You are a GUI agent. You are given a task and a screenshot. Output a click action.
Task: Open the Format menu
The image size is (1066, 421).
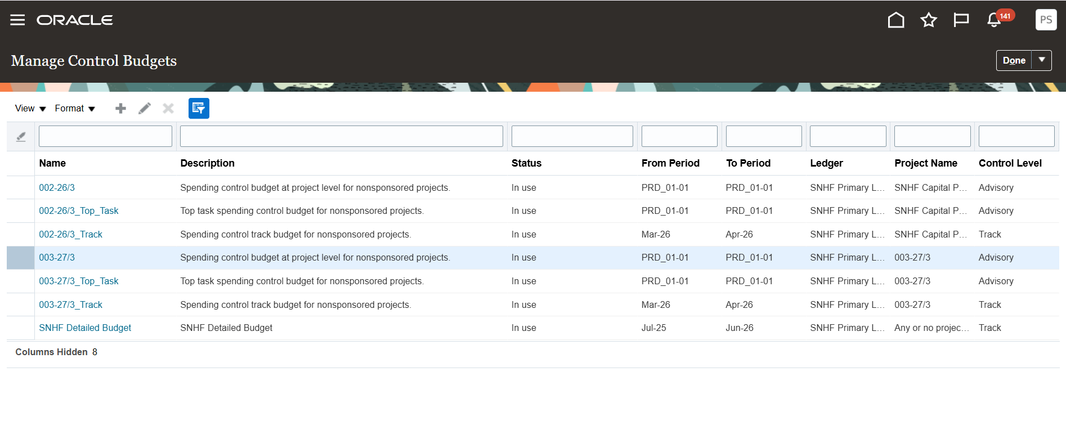[75, 109]
